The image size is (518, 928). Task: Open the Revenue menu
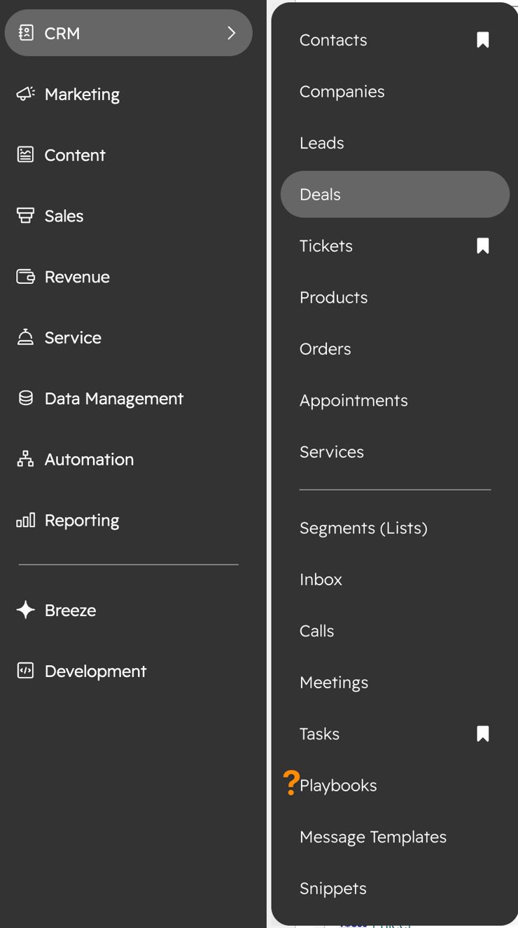click(x=129, y=277)
